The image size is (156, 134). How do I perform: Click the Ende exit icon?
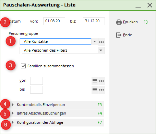119,35
